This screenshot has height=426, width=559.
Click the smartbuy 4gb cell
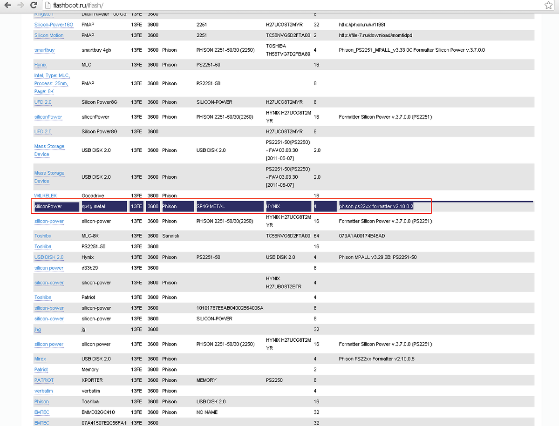[96, 50]
